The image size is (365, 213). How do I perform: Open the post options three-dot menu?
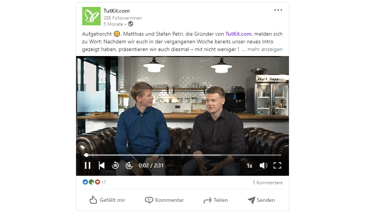coord(278,10)
